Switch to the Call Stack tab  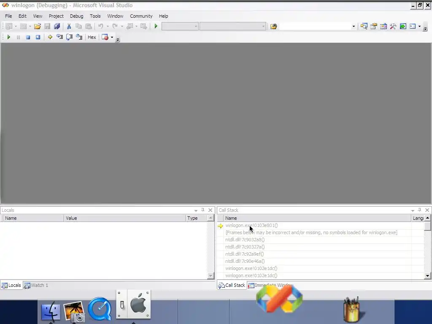232,286
